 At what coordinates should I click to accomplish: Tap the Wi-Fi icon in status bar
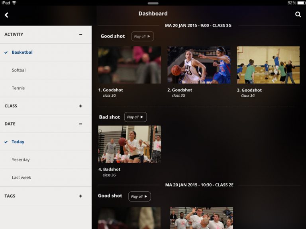(x=14, y=3)
